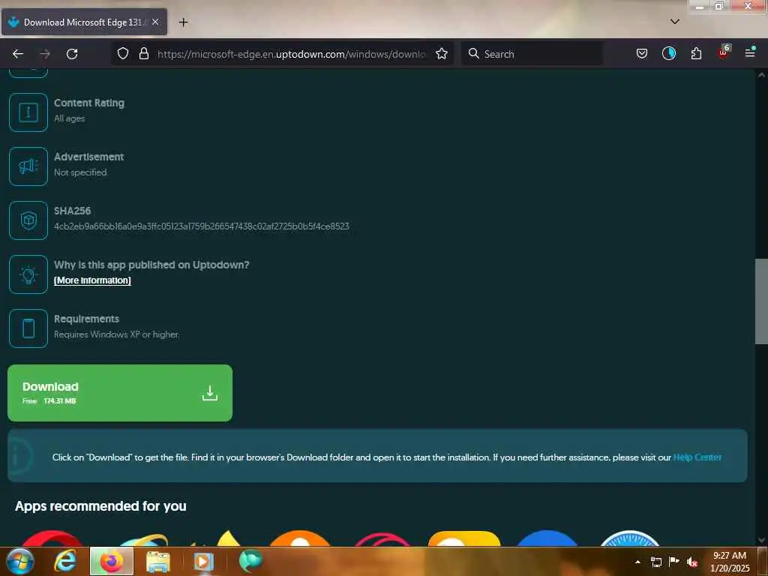
Task: Click the green Download button
Action: point(120,393)
